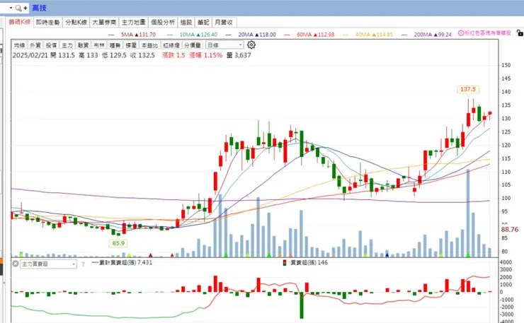Toggle the 主力 overlay button

[67, 45]
